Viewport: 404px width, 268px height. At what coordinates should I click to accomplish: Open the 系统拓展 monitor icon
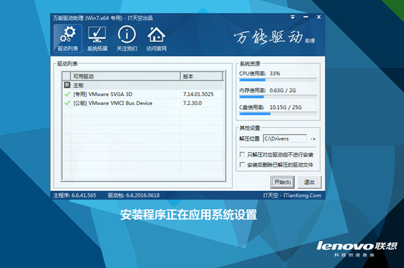(97, 39)
